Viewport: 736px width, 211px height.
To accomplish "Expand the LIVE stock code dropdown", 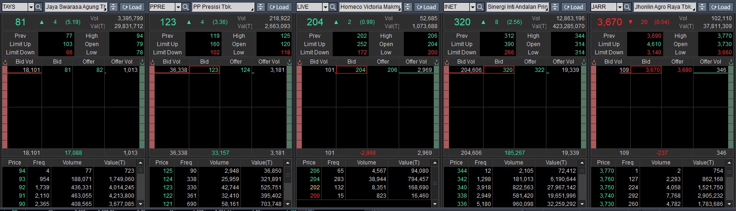I will [x=325, y=7].
